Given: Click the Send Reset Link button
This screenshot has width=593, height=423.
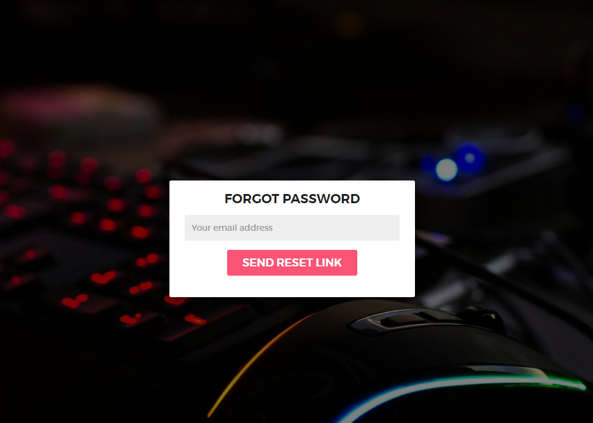Looking at the screenshot, I should (292, 263).
